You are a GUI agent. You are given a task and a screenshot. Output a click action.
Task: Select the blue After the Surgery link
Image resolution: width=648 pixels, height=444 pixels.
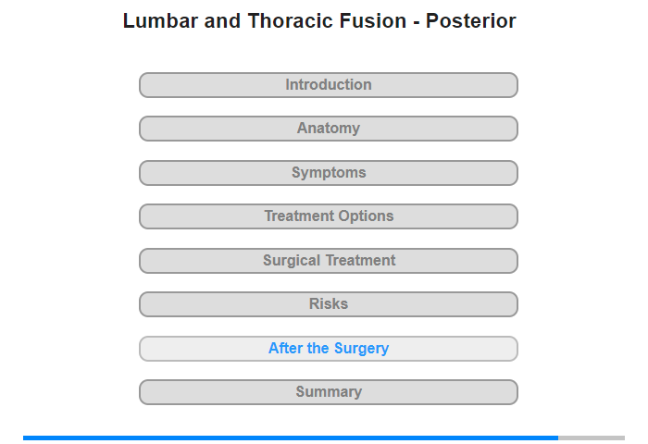[329, 349]
